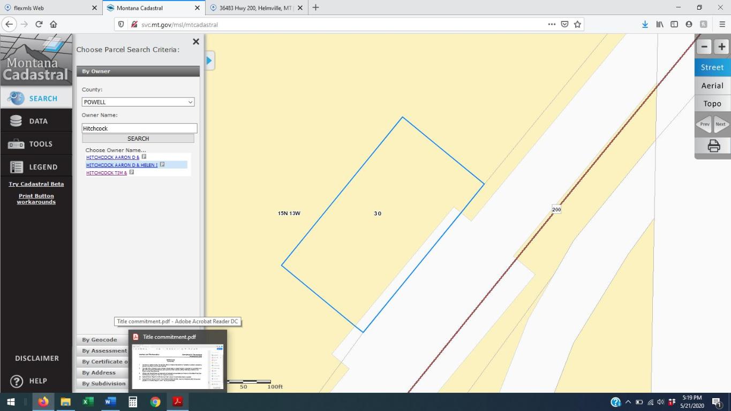Open the Firefox account icon

pyautogui.click(x=689, y=24)
